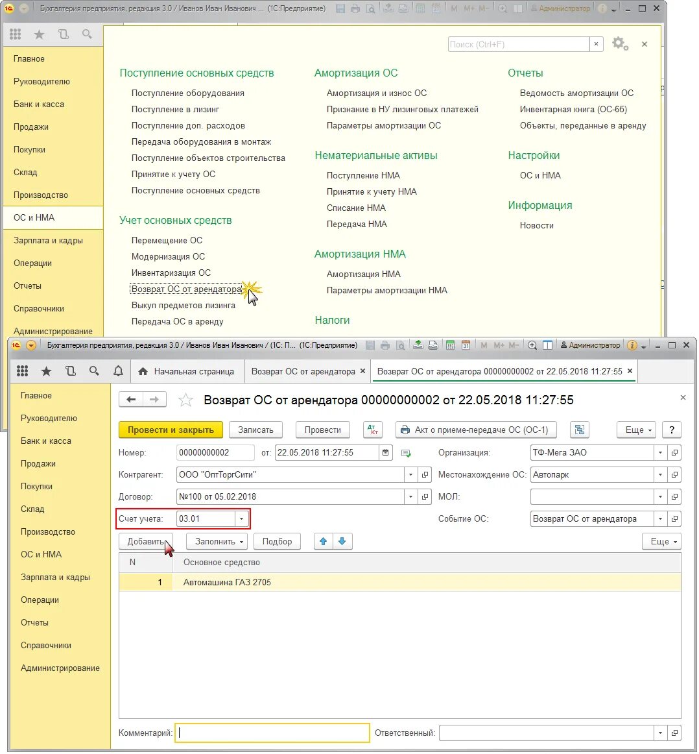Viewport: 699px width, 754px height.
Task: Open Инвентарная книга (ОС-6б) link
Action: (x=573, y=109)
